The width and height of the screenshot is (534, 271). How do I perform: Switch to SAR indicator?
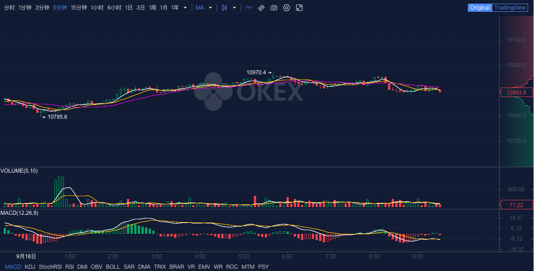pos(129,267)
